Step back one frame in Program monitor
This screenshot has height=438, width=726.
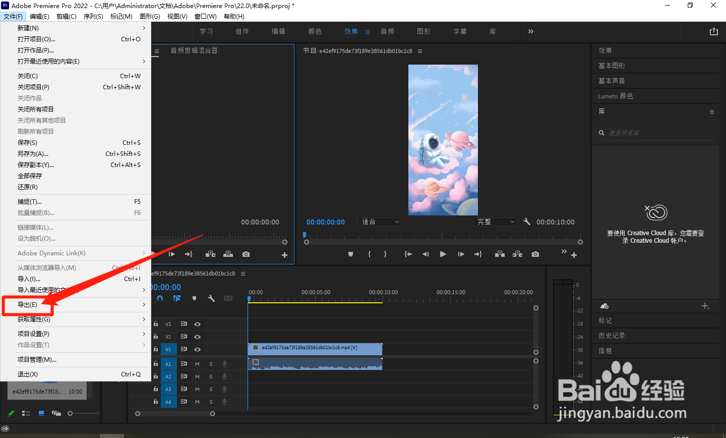(x=426, y=254)
